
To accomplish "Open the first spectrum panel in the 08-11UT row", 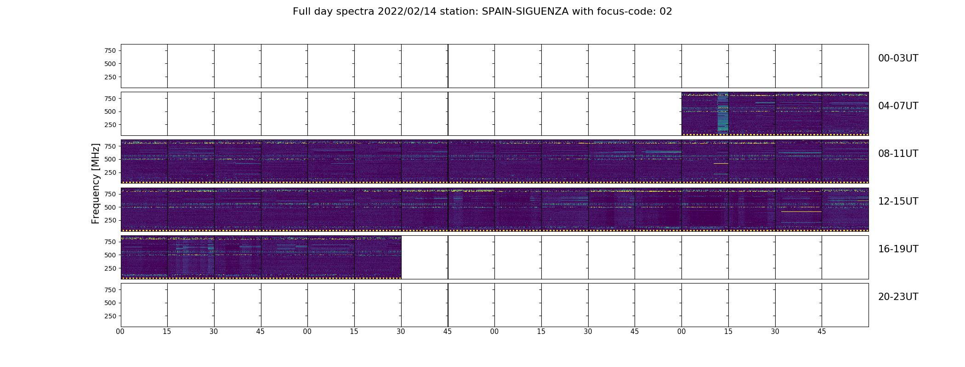I will [144, 161].
